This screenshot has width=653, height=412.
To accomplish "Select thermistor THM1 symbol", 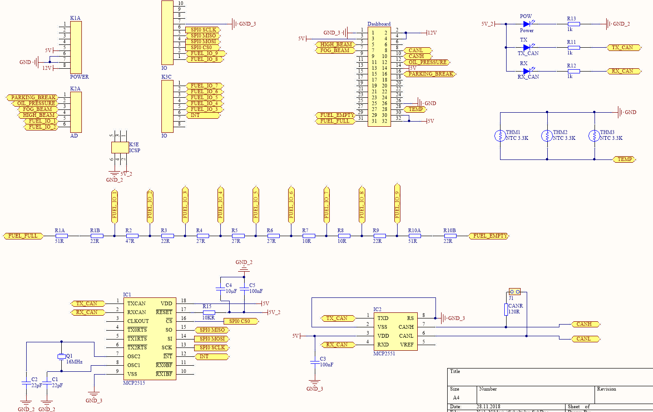I will pyautogui.click(x=500, y=136).
